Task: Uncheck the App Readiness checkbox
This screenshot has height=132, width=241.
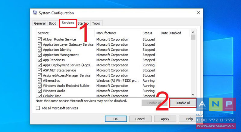Action: 40,60
